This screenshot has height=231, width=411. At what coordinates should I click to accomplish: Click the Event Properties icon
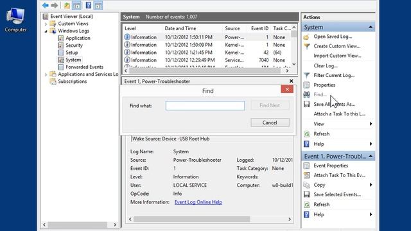306,166
